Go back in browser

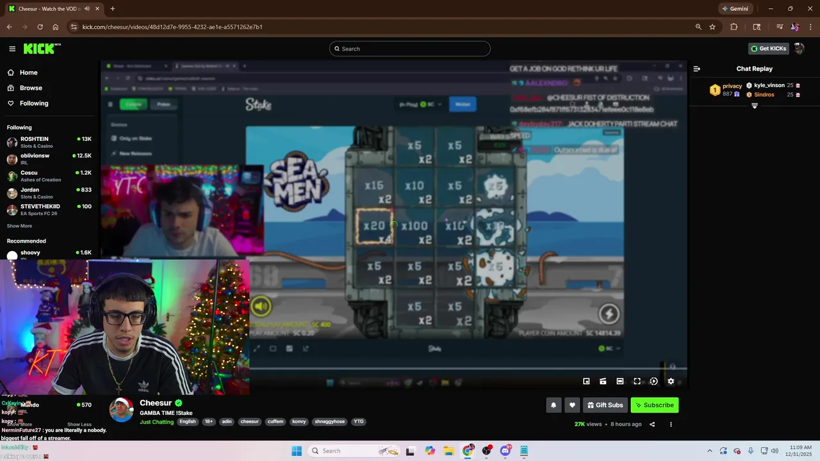pyautogui.click(x=10, y=27)
